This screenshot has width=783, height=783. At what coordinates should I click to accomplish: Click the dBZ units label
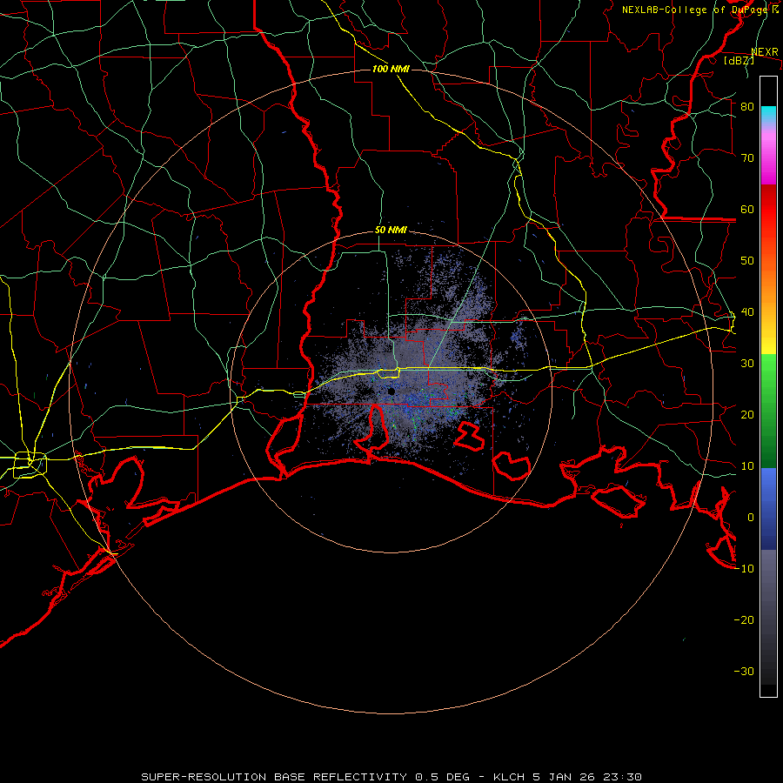pyautogui.click(x=739, y=61)
